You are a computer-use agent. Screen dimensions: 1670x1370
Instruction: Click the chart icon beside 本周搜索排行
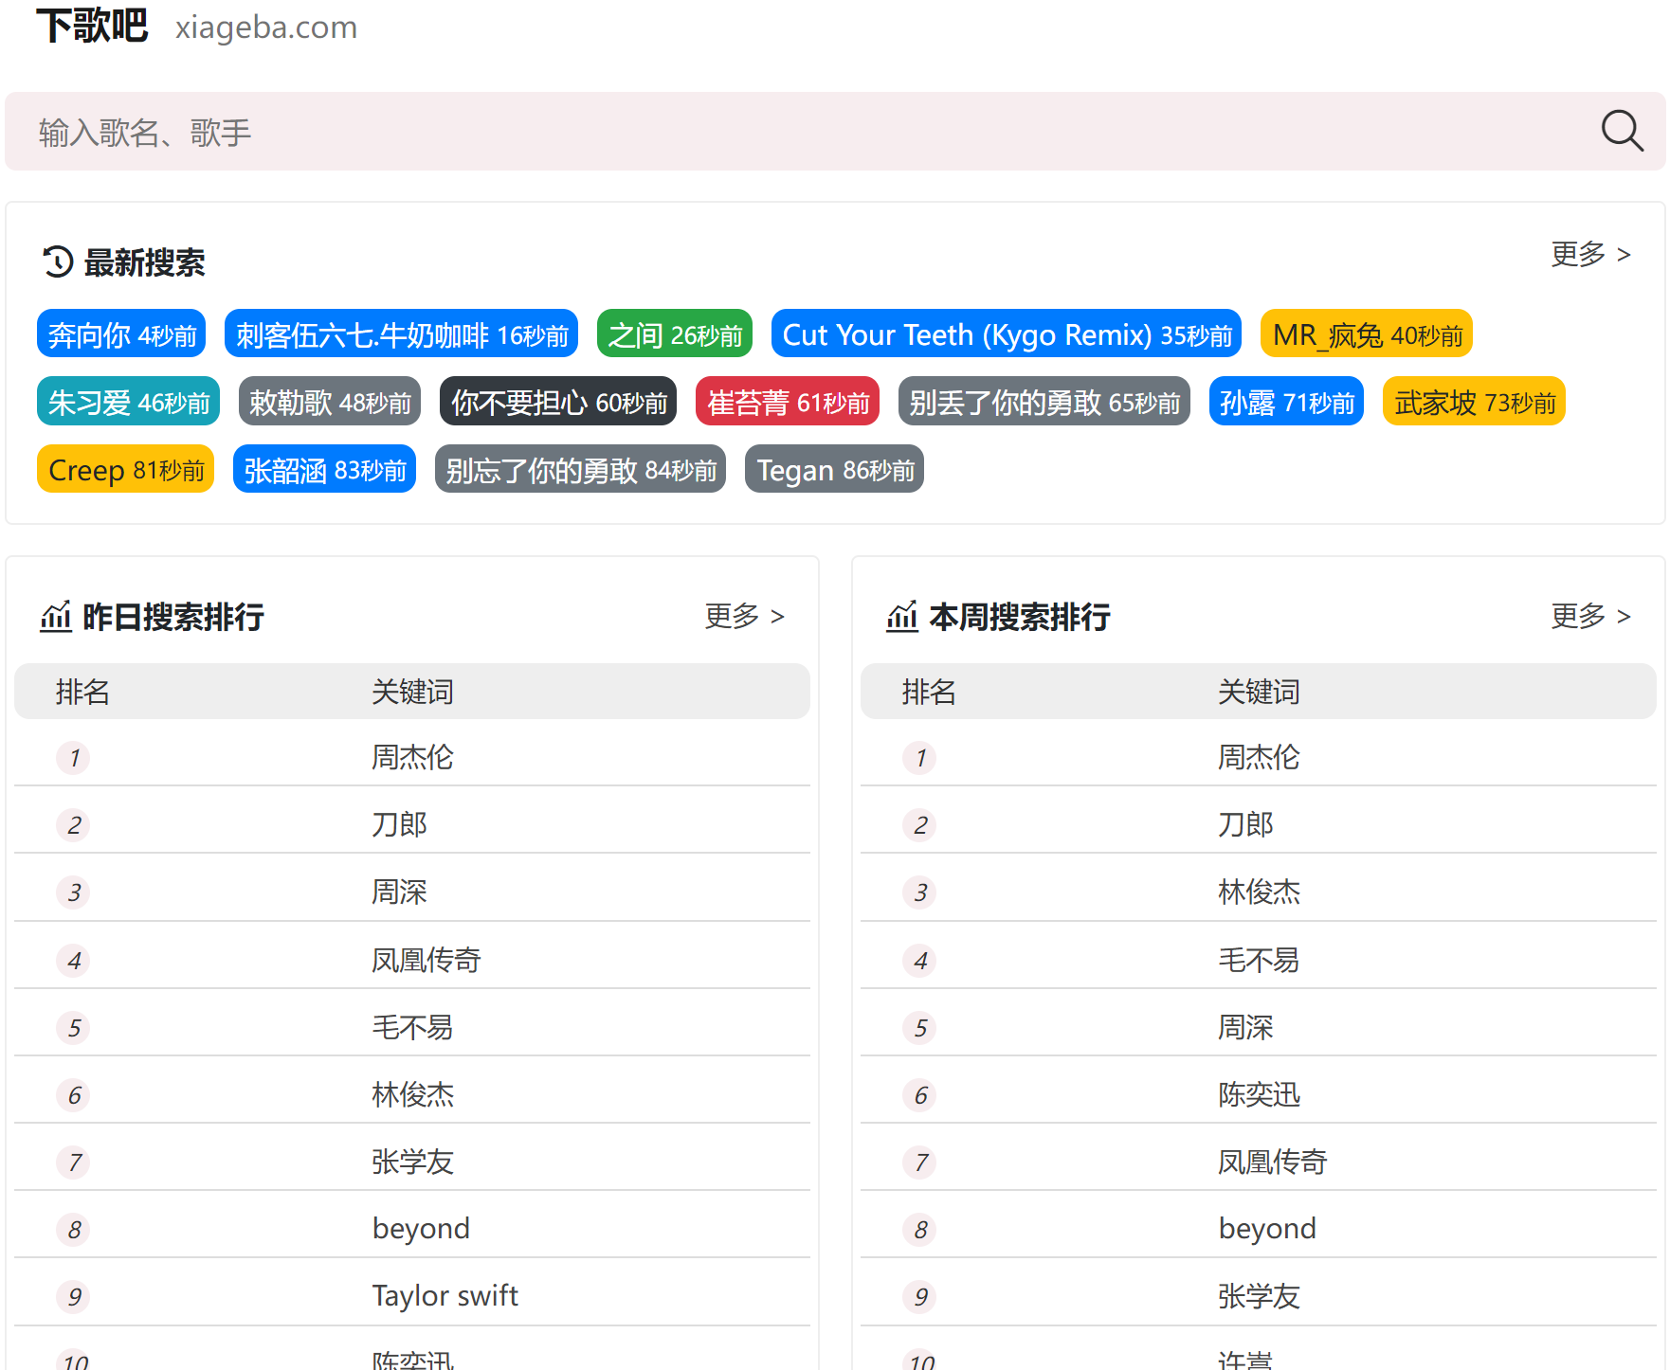[x=903, y=616]
